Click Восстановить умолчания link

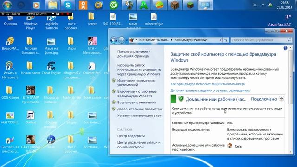(136, 103)
